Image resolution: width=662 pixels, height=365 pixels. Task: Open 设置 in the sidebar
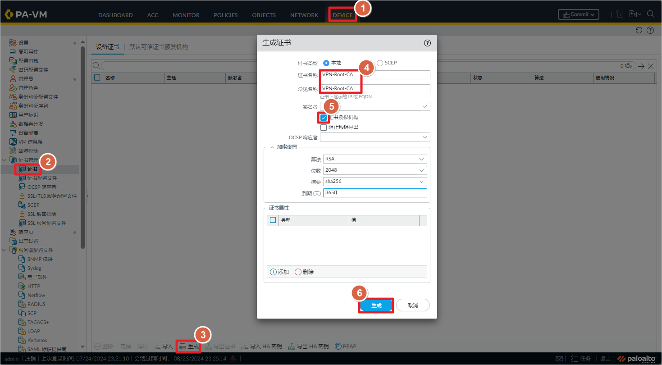(23, 43)
